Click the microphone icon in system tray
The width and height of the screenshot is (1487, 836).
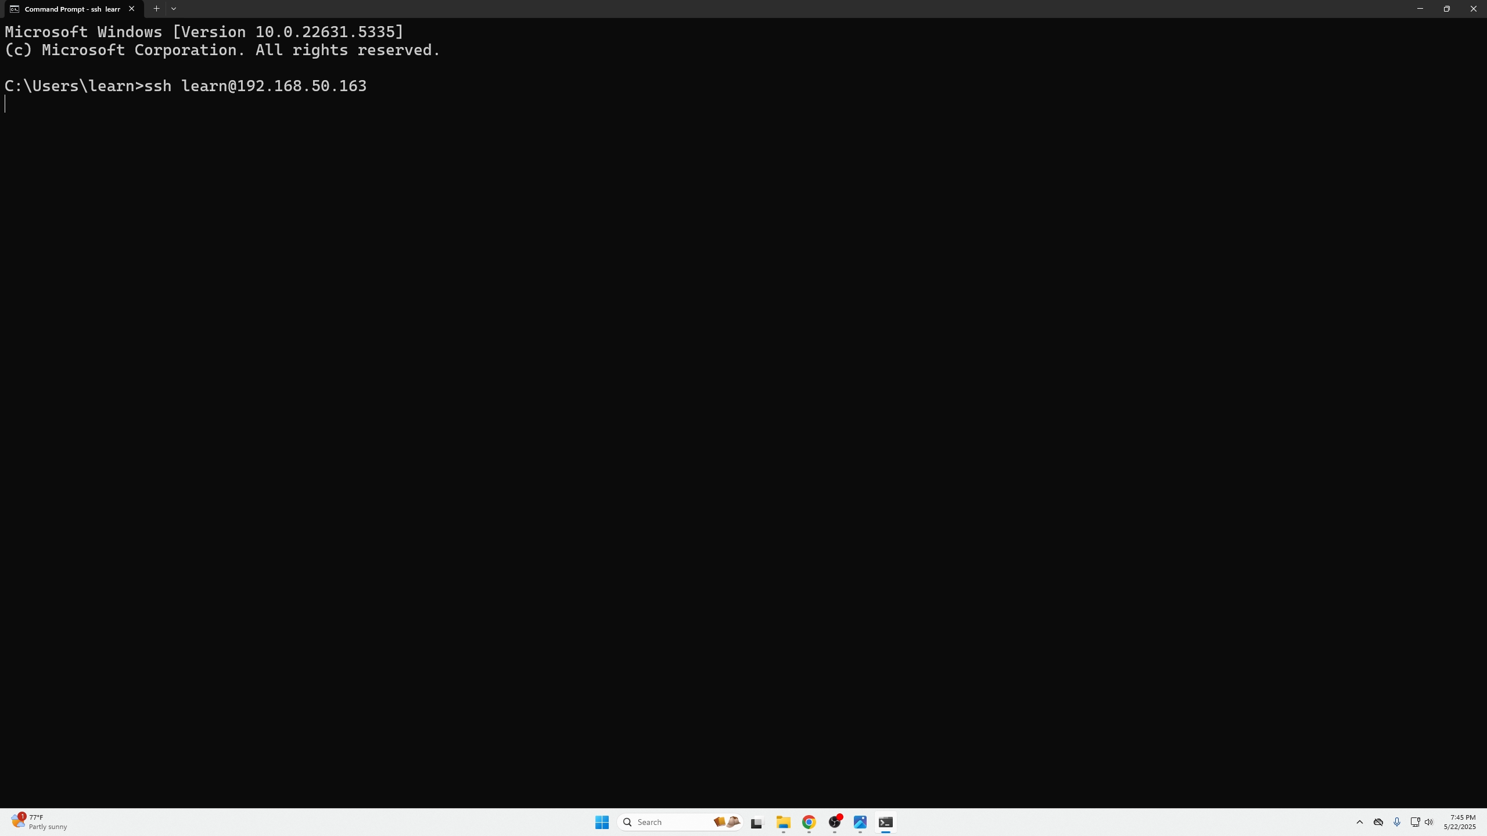[1396, 822]
